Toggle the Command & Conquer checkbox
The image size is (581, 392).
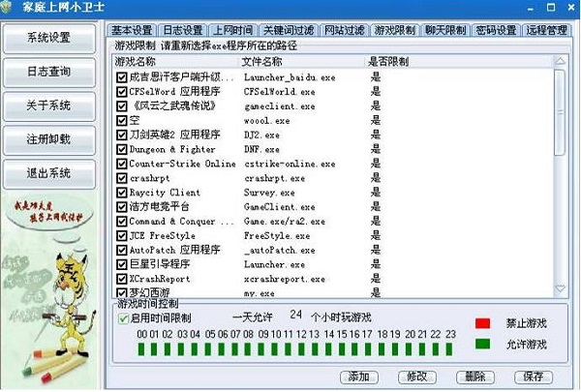pyautogui.click(x=122, y=222)
